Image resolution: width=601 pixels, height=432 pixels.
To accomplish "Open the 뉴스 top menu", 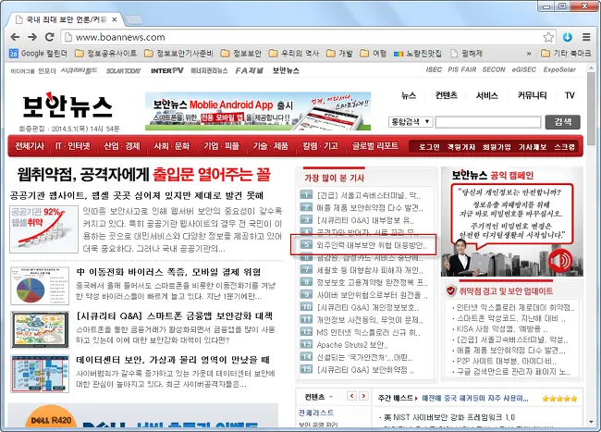I will pos(409,95).
